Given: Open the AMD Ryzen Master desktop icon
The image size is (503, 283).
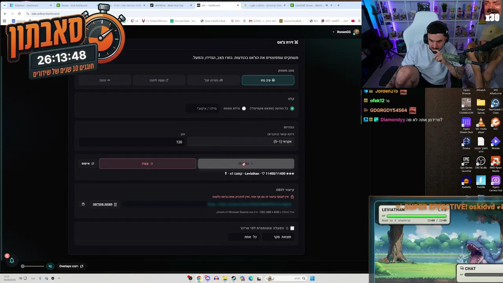Looking at the screenshot, I should pos(496,165).
